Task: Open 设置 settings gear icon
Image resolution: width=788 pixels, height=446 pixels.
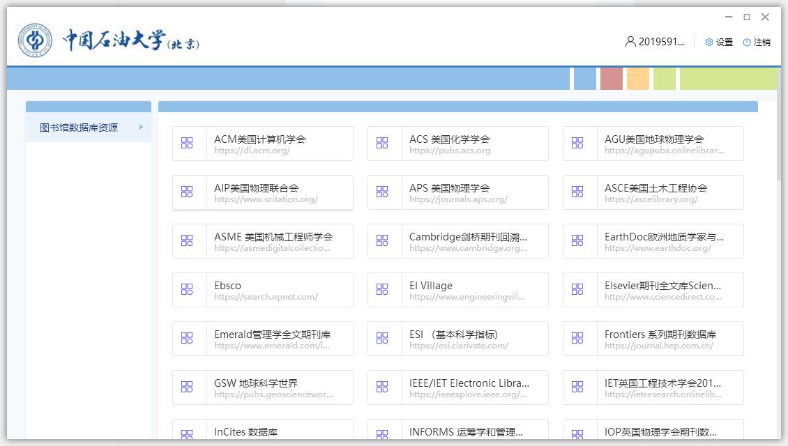Action: pyautogui.click(x=709, y=42)
